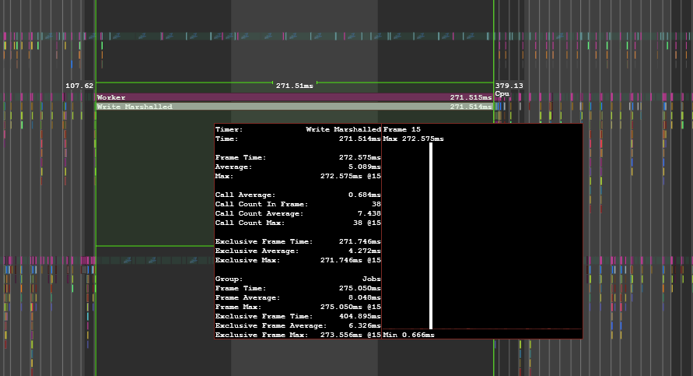Select the purple Worker timer bar

coord(295,97)
